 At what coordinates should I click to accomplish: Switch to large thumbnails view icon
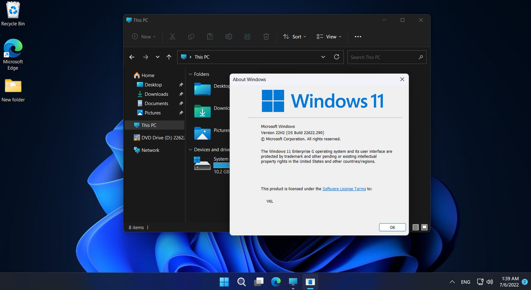(x=424, y=227)
